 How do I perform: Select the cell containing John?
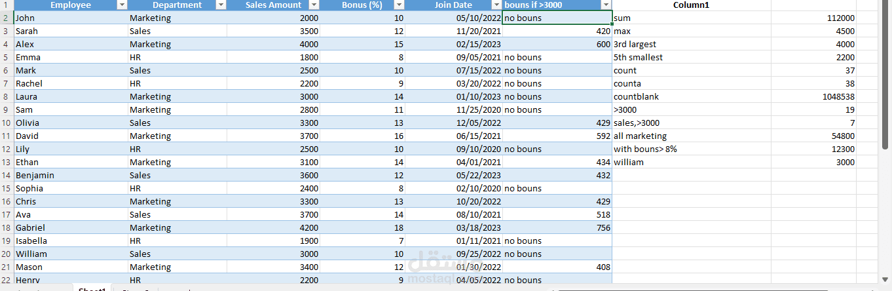click(71, 18)
